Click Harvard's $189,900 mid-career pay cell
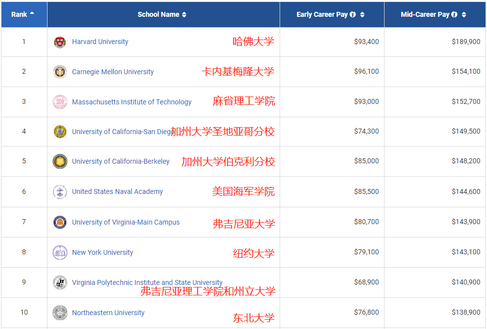The width and height of the screenshot is (487, 329). pyautogui.click(x=465, y=42)
